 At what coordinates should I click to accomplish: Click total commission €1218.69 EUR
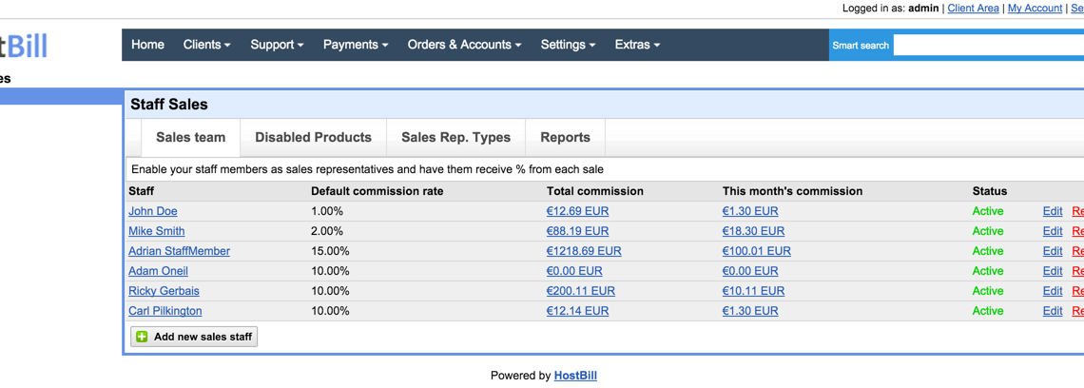coord(584,251)
